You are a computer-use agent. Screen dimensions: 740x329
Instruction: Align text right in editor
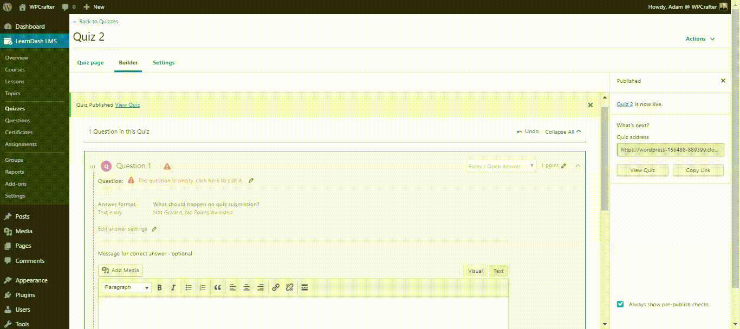pyautogui.click(x=261, y=288)
